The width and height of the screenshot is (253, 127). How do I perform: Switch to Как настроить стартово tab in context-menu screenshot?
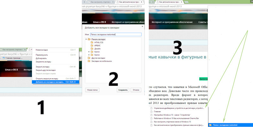pos(13,50)
